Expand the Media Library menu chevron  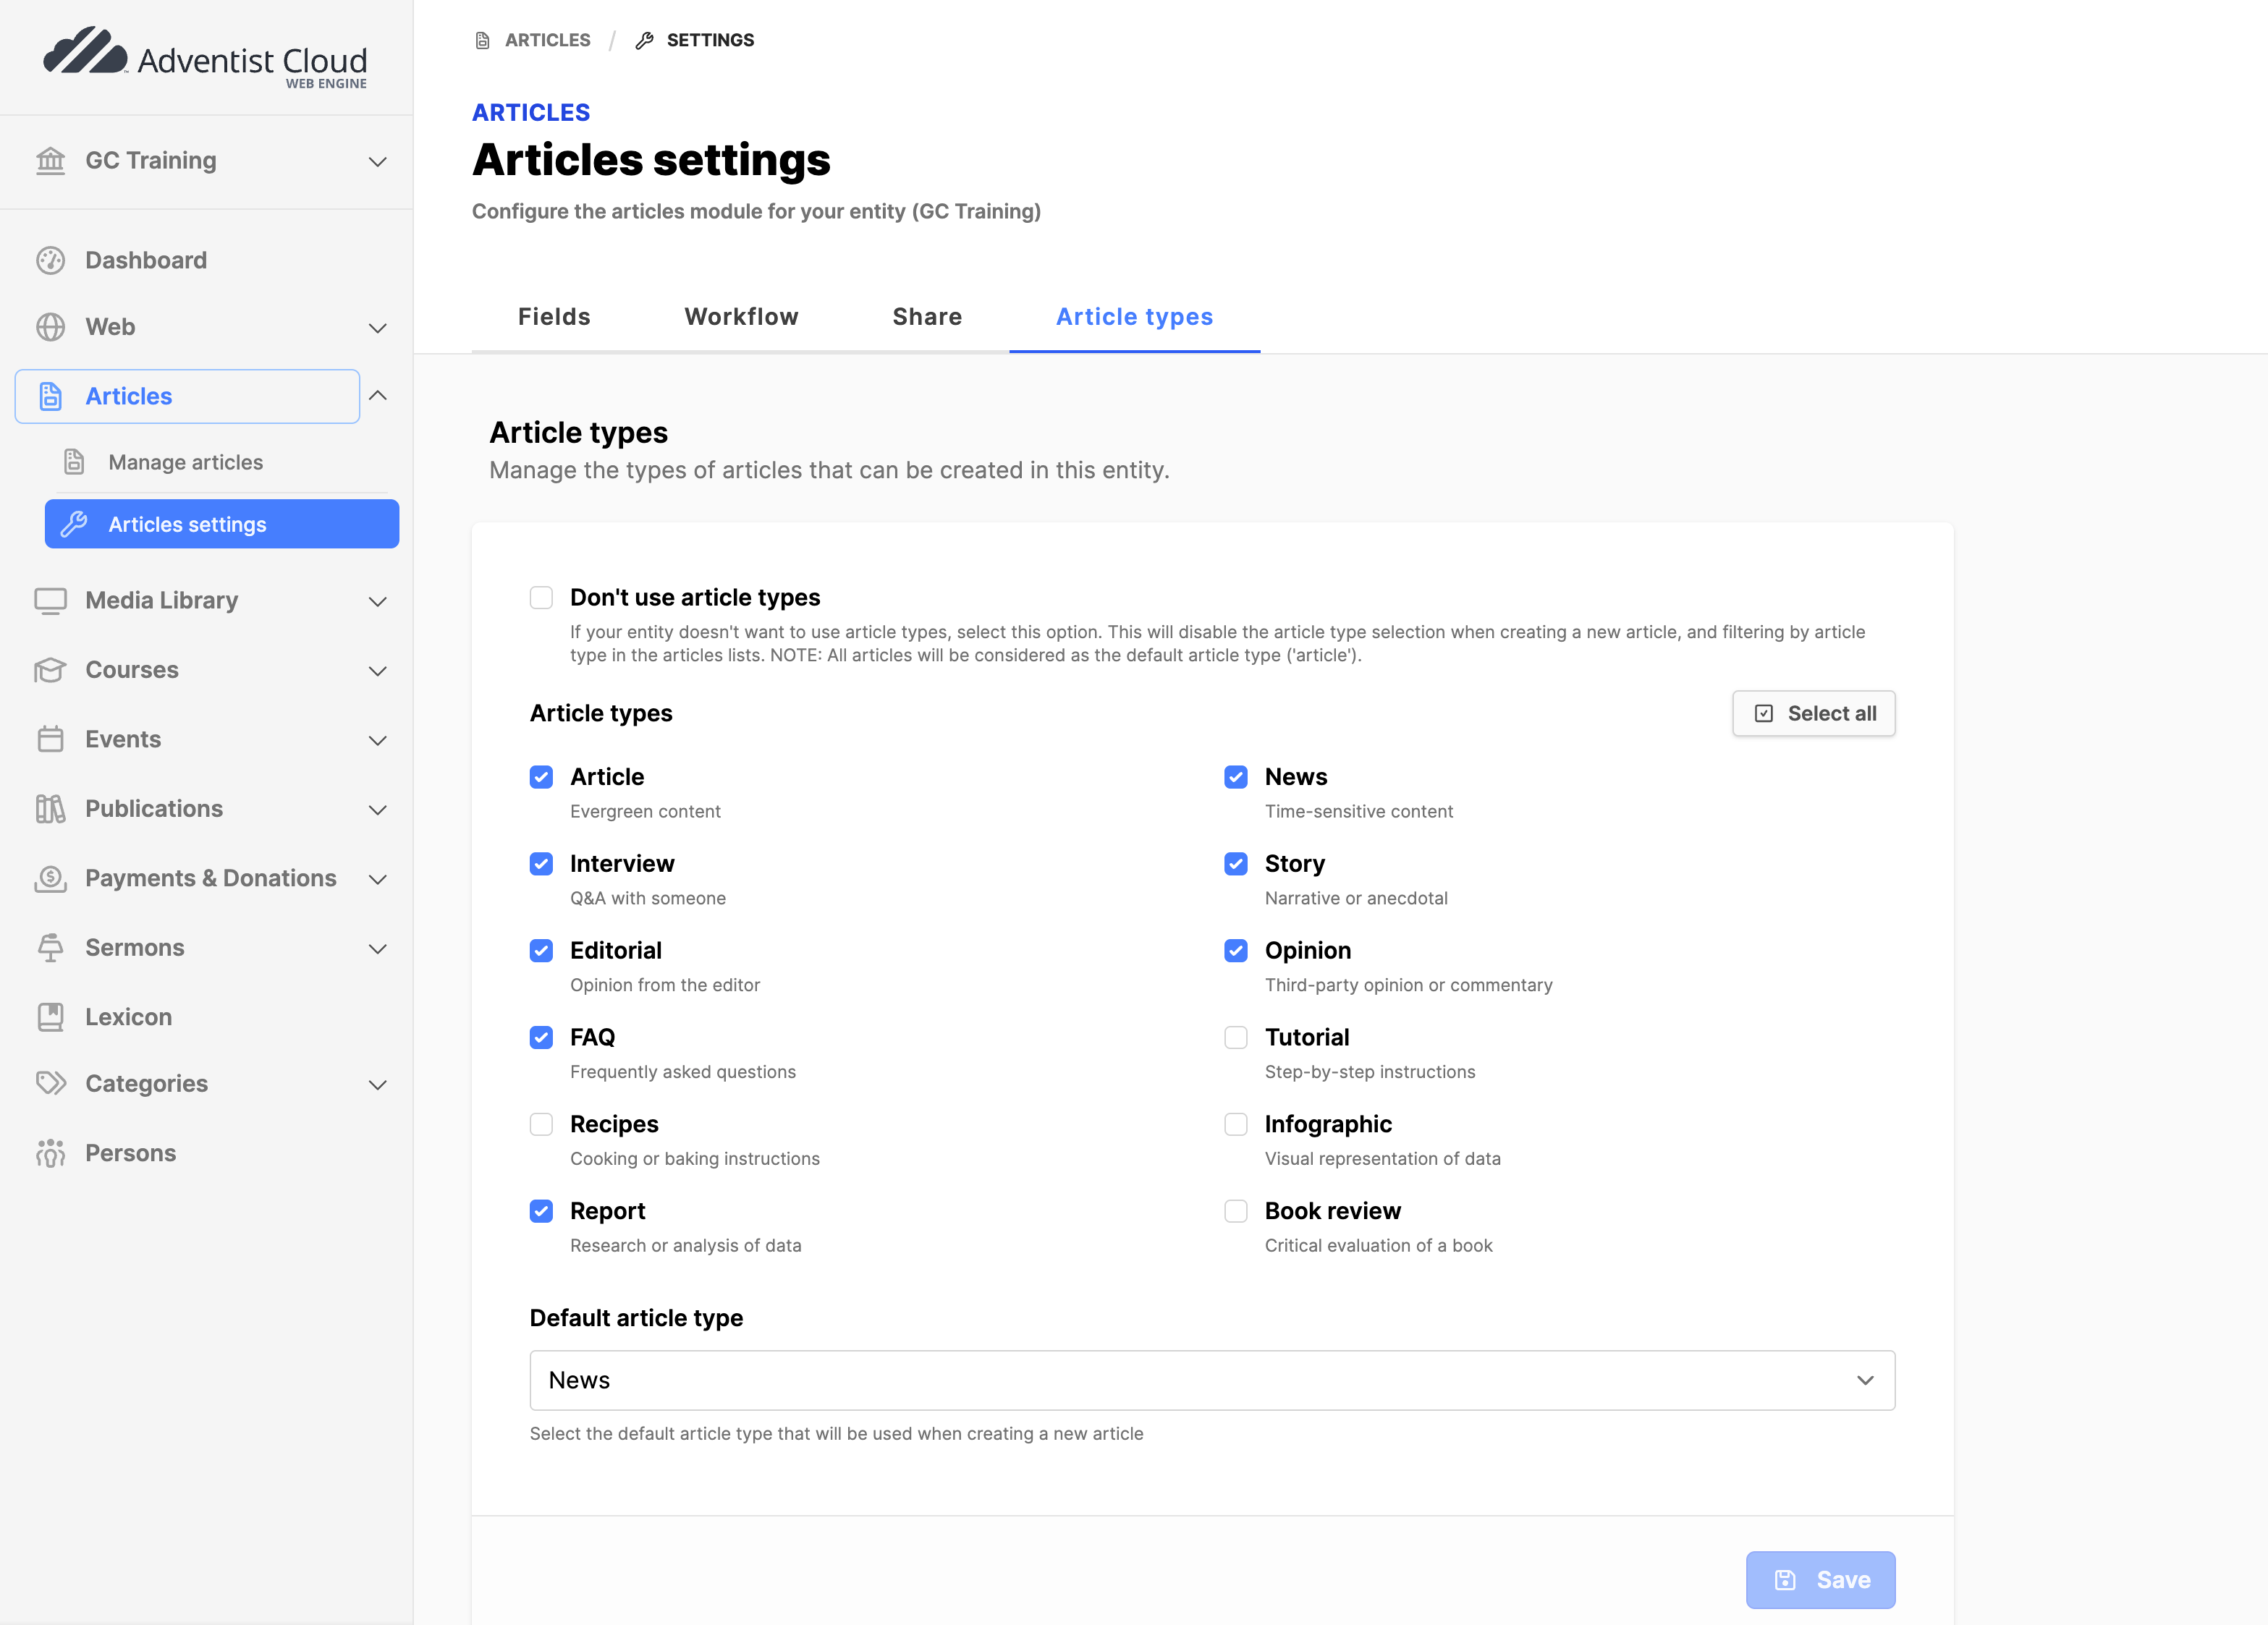coord(377,601)
